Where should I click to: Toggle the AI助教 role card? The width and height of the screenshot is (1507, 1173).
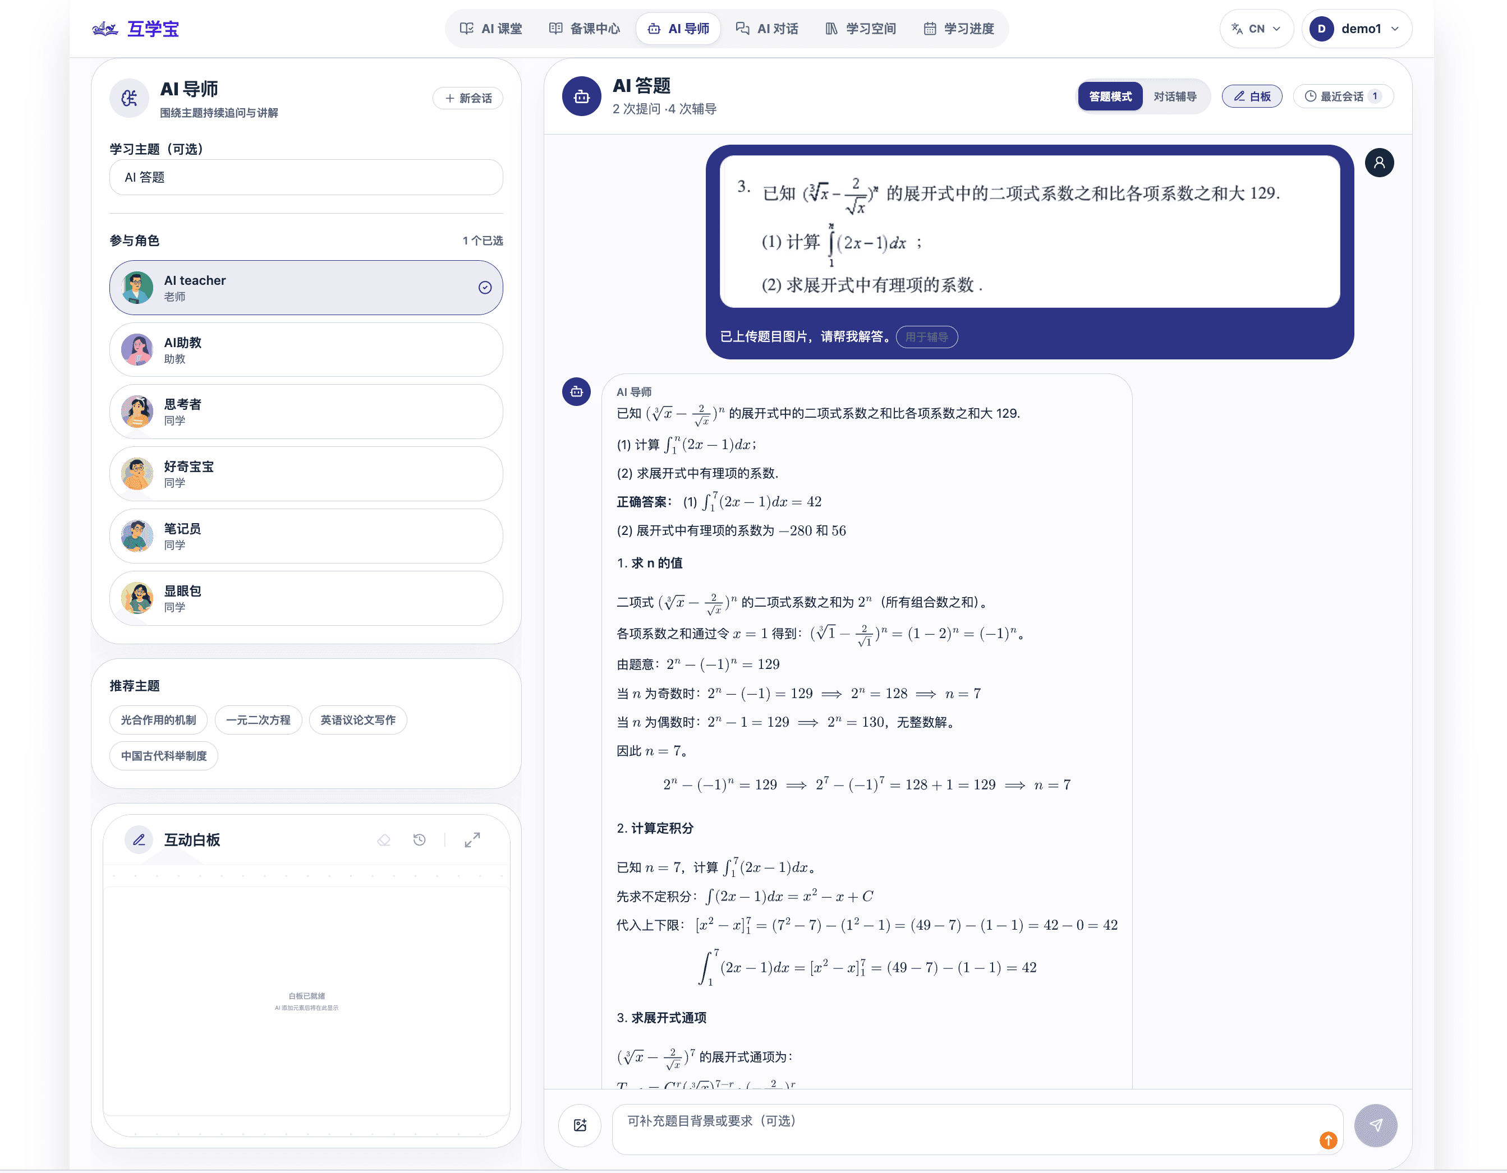click(306, 350)
